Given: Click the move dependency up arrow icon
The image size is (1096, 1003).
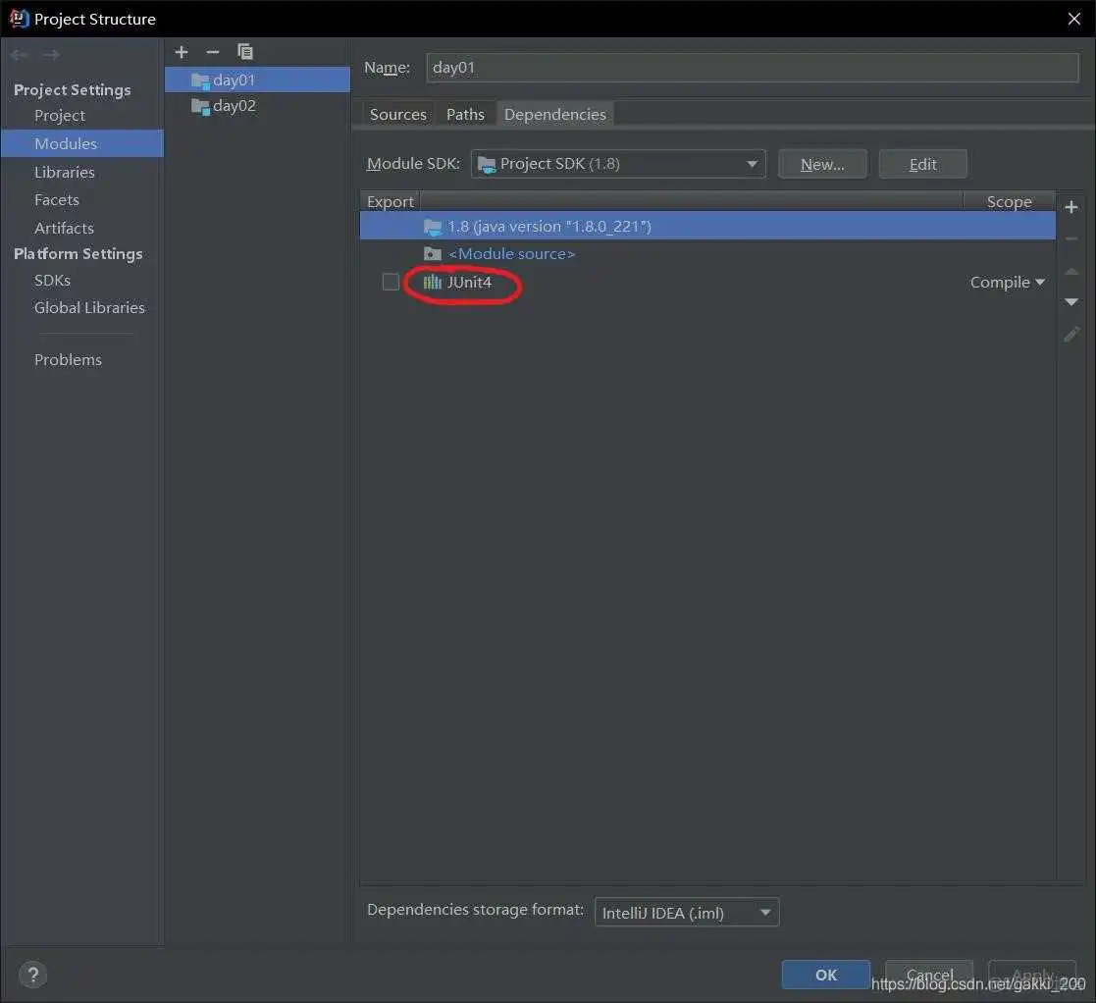Looking at the screenshot, I should tap(1071, 272).
